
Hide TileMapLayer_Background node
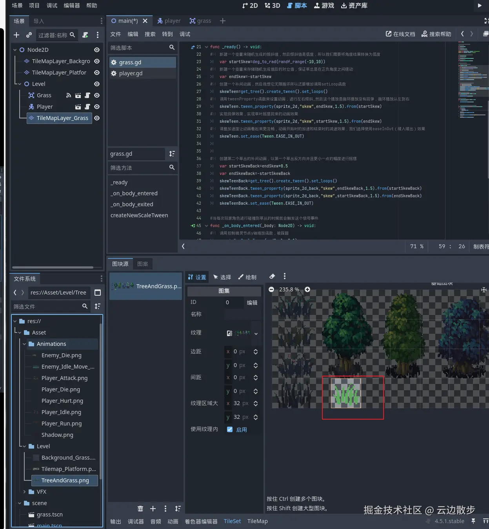tap(97, 61)
